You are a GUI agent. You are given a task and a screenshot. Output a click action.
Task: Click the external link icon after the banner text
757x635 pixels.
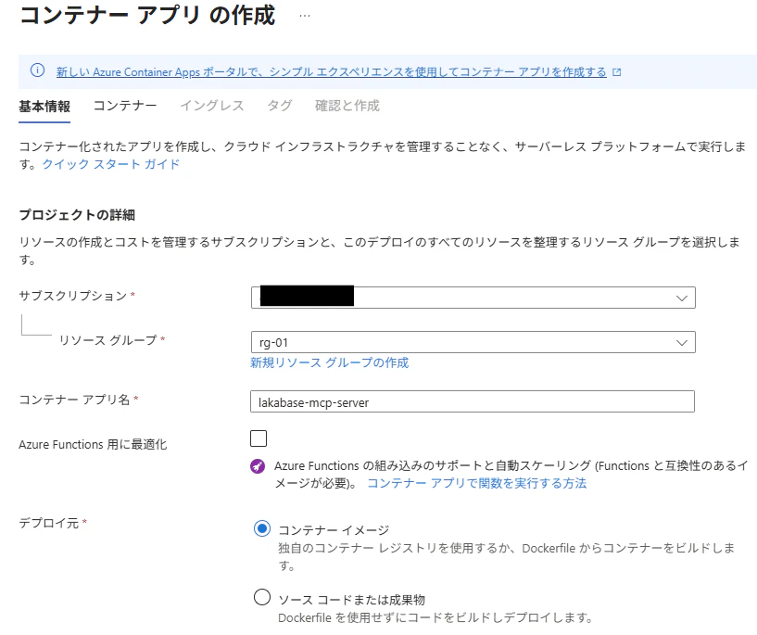click(616, 72)
